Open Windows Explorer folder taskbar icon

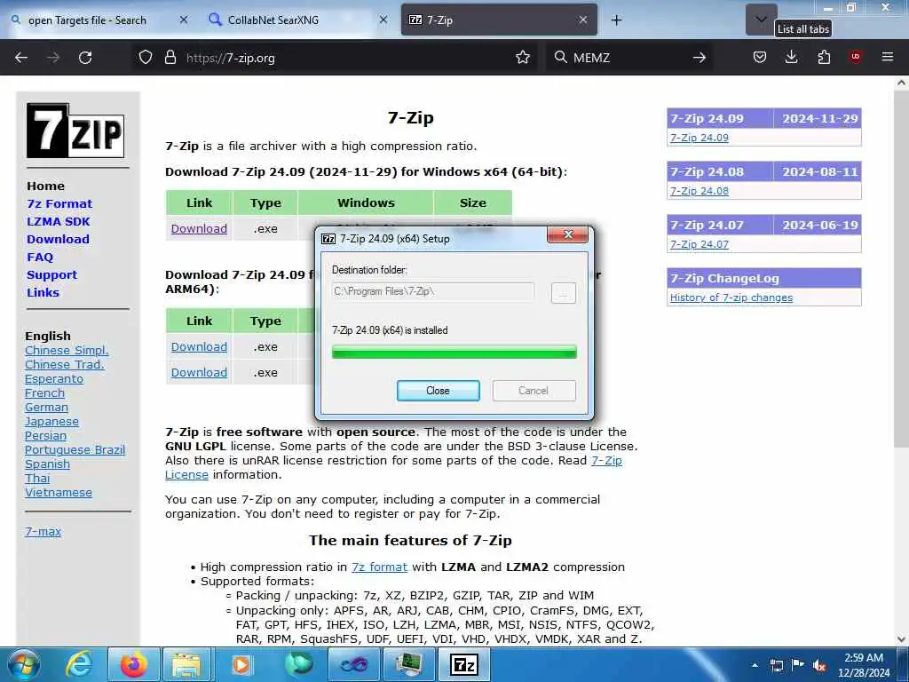pos(186,664)
